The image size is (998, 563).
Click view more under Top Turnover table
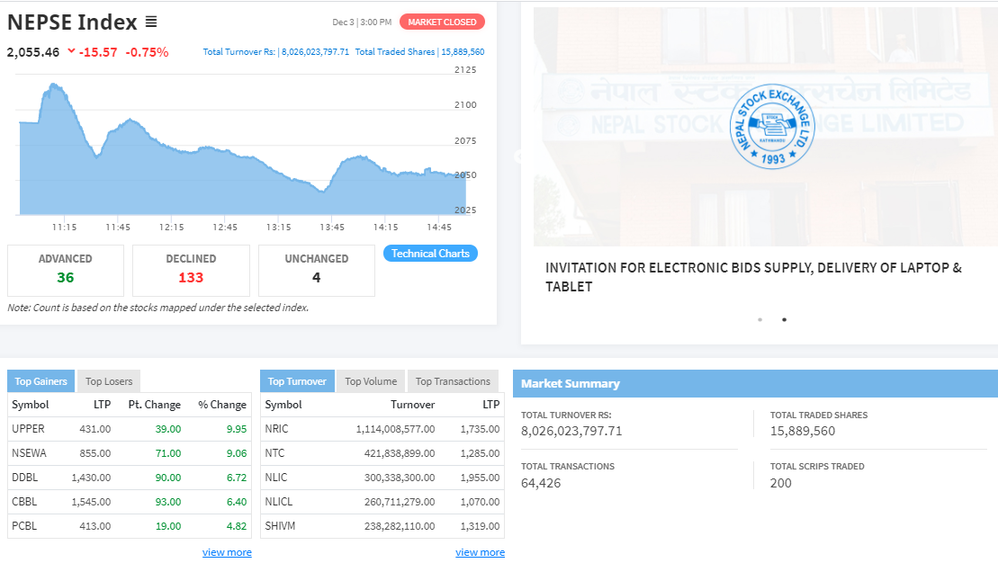click(x=480, y=552)
